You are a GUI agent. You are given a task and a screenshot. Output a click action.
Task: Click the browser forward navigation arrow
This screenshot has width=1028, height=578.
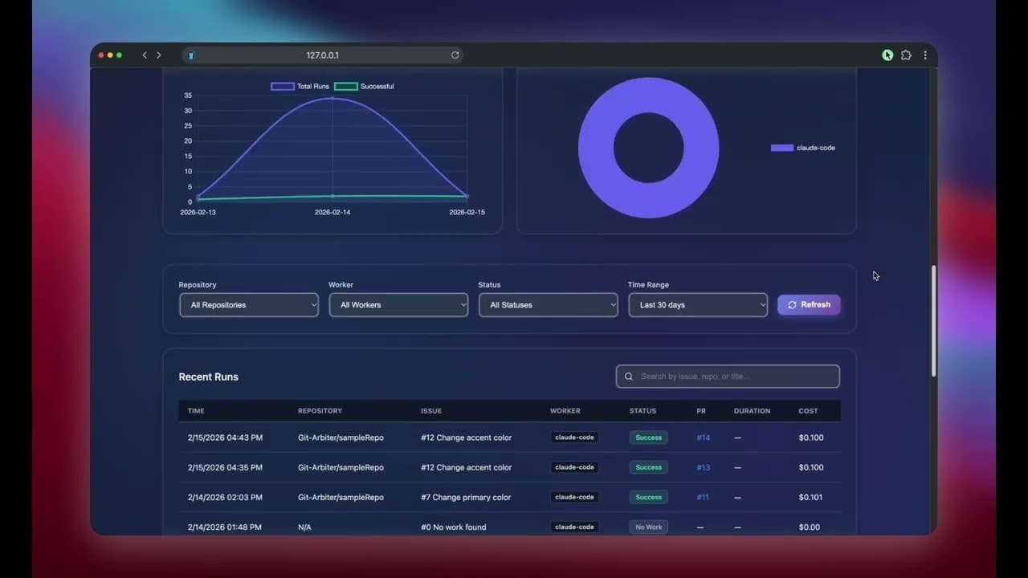click(x=159, y=55)
